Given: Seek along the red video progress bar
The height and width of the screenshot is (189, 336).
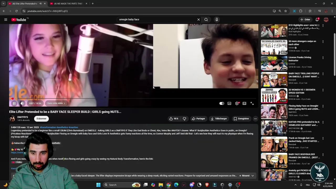Looking at the screenshot, I should [x=134, y=99].
